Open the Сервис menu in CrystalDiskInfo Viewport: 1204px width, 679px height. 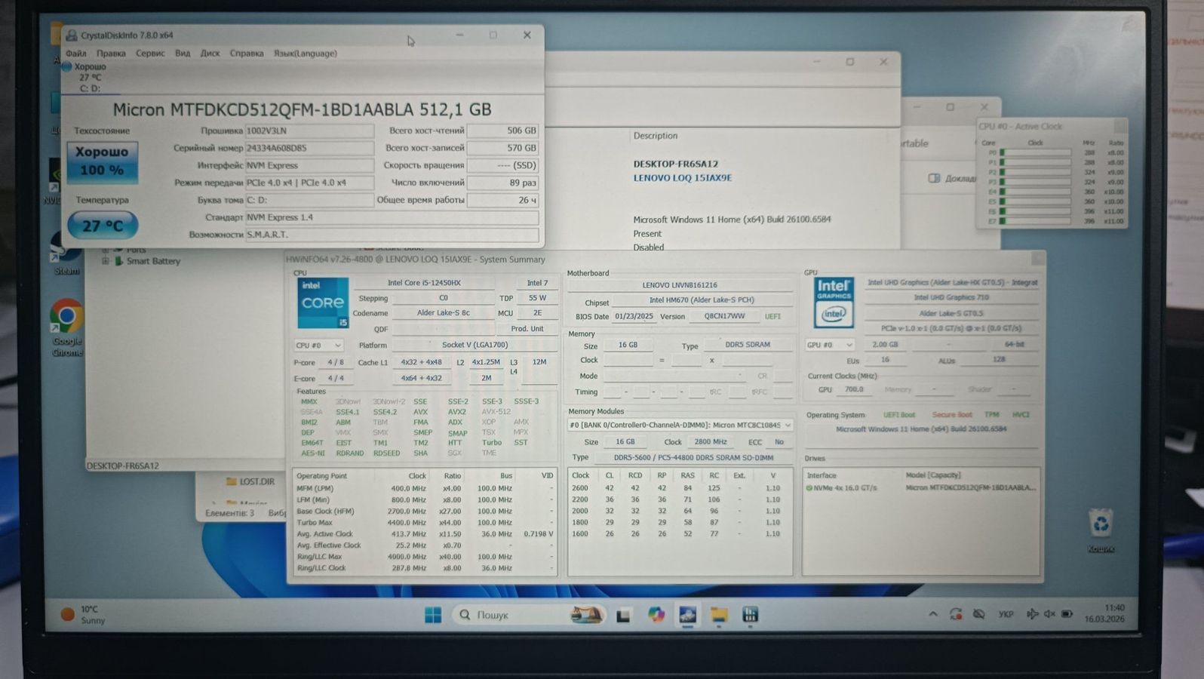coord(150,54)
